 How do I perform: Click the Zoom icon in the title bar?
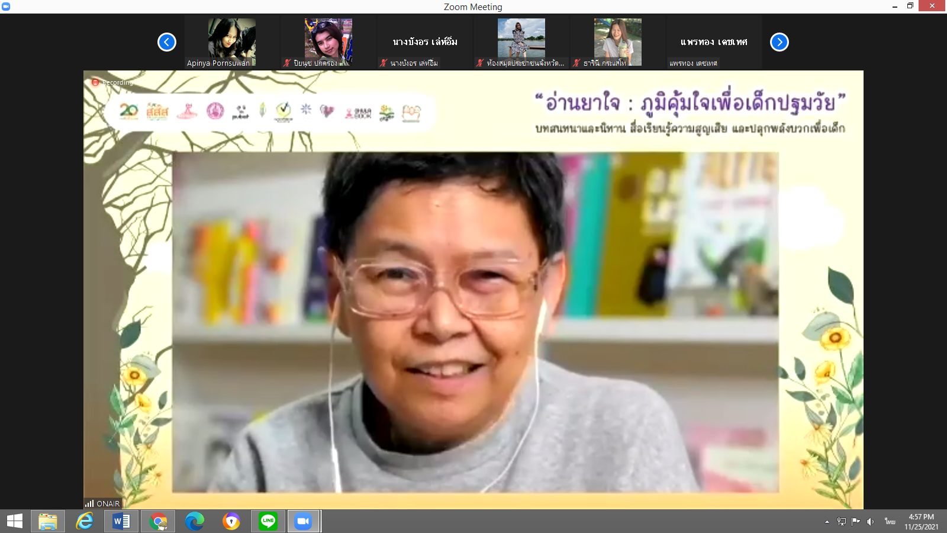pyautogui.click(x=6, y=7)
